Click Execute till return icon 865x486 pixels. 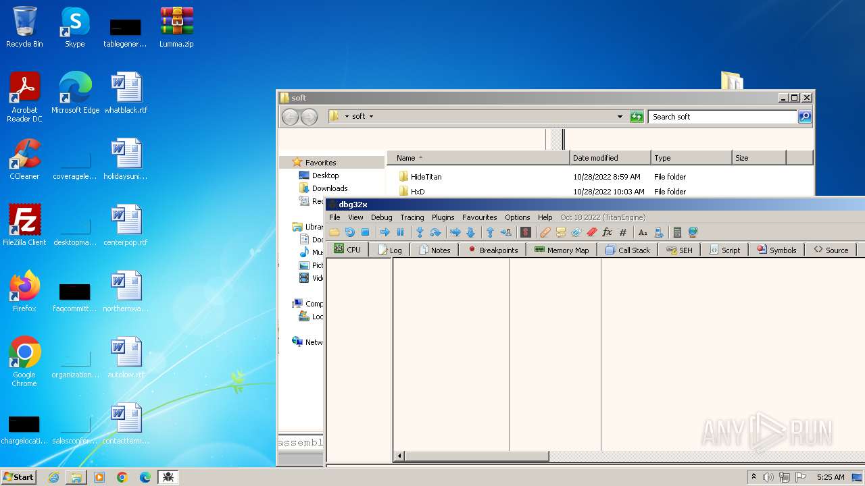(x=491, y=232)
